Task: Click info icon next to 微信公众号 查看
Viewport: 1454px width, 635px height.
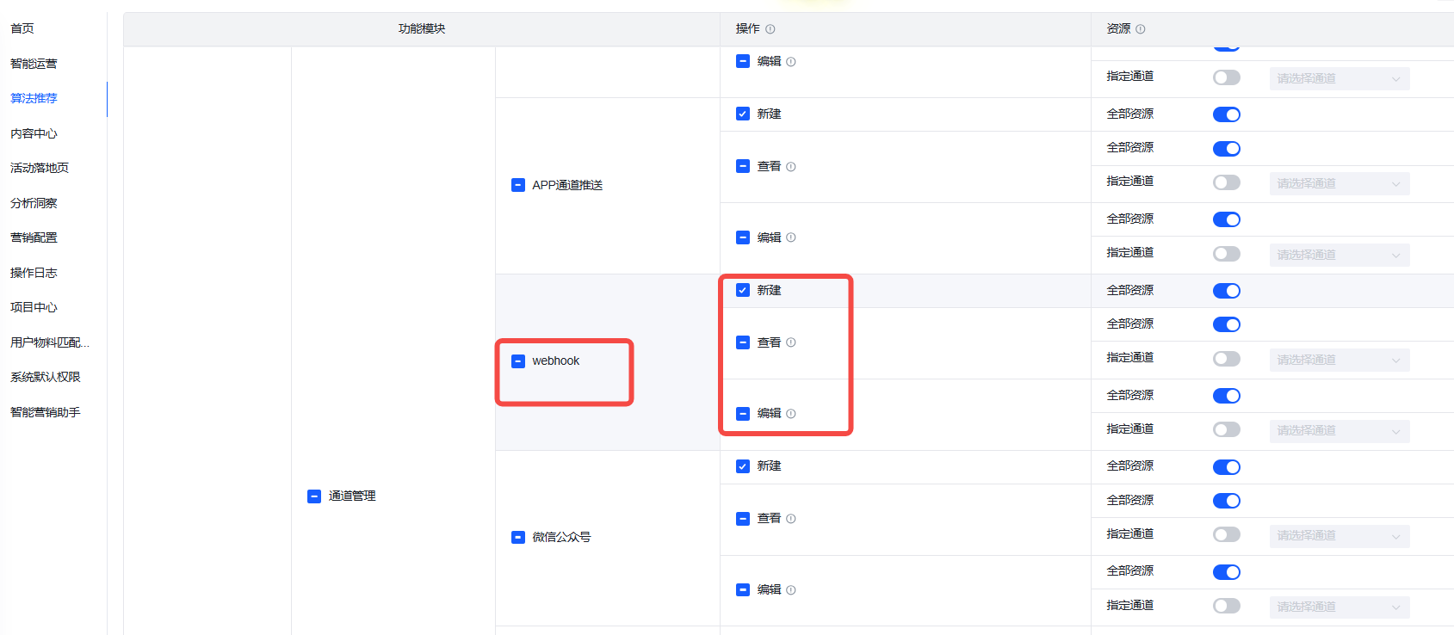Action: coord(791,519)
